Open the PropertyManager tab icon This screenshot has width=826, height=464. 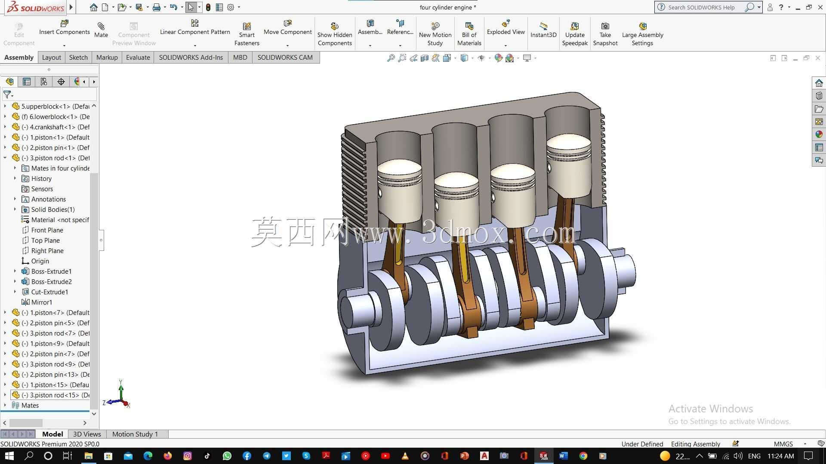(x=27, y=82)
